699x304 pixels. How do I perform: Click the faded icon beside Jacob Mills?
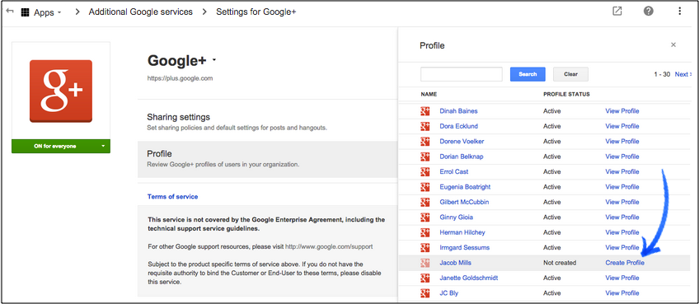[x=425, y=263]
